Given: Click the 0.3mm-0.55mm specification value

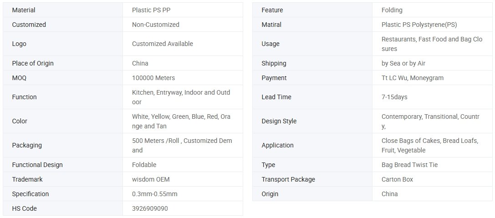Looking at the screenshot, I should tap(155, 194).
